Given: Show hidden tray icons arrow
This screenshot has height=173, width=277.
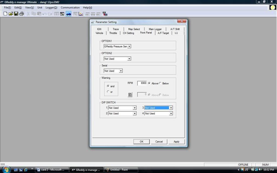Looking at the screenshot, I should [x=238, y=170].
